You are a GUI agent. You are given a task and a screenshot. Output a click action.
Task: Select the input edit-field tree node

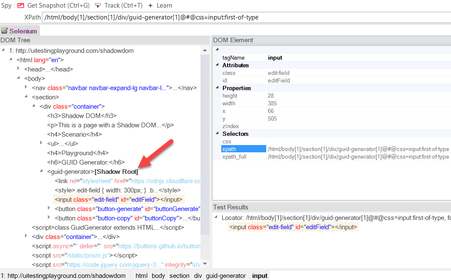point(119,199)
